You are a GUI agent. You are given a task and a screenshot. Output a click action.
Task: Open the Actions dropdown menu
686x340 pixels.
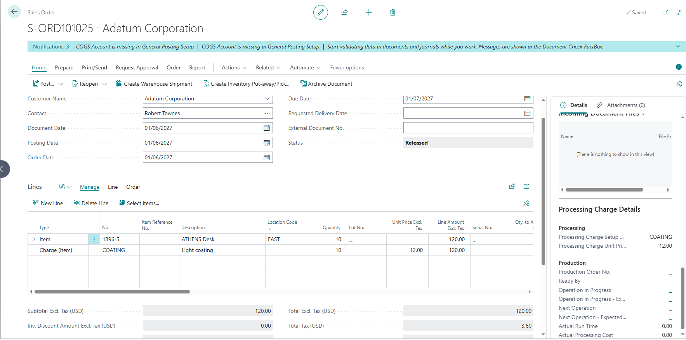coord(234,67)
